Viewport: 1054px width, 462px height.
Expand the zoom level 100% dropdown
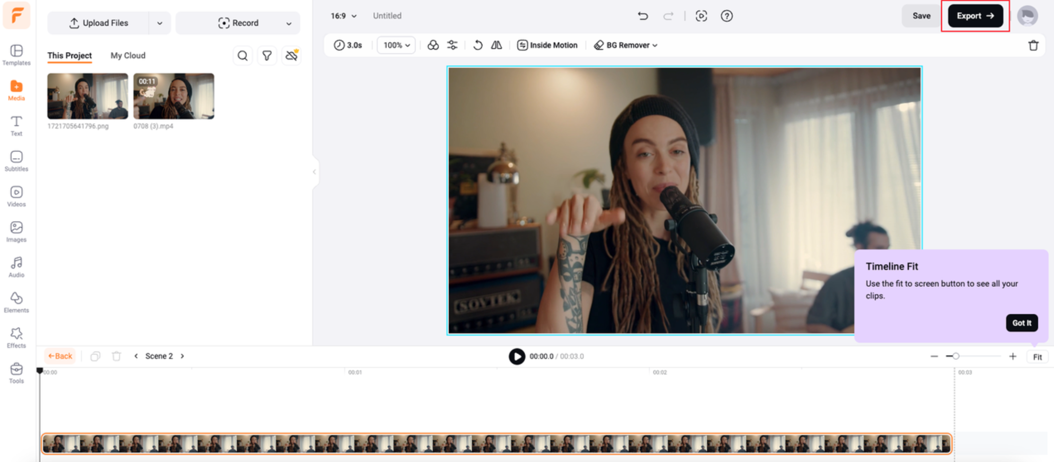click(x=395, y=45)
